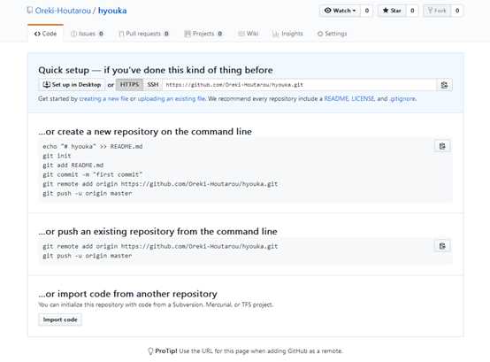Click the 'git commit -m "first commit"' line

tap(93, 174)
